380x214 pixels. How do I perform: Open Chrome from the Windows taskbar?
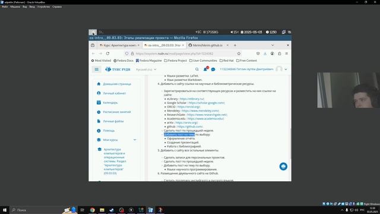[93, 210]
